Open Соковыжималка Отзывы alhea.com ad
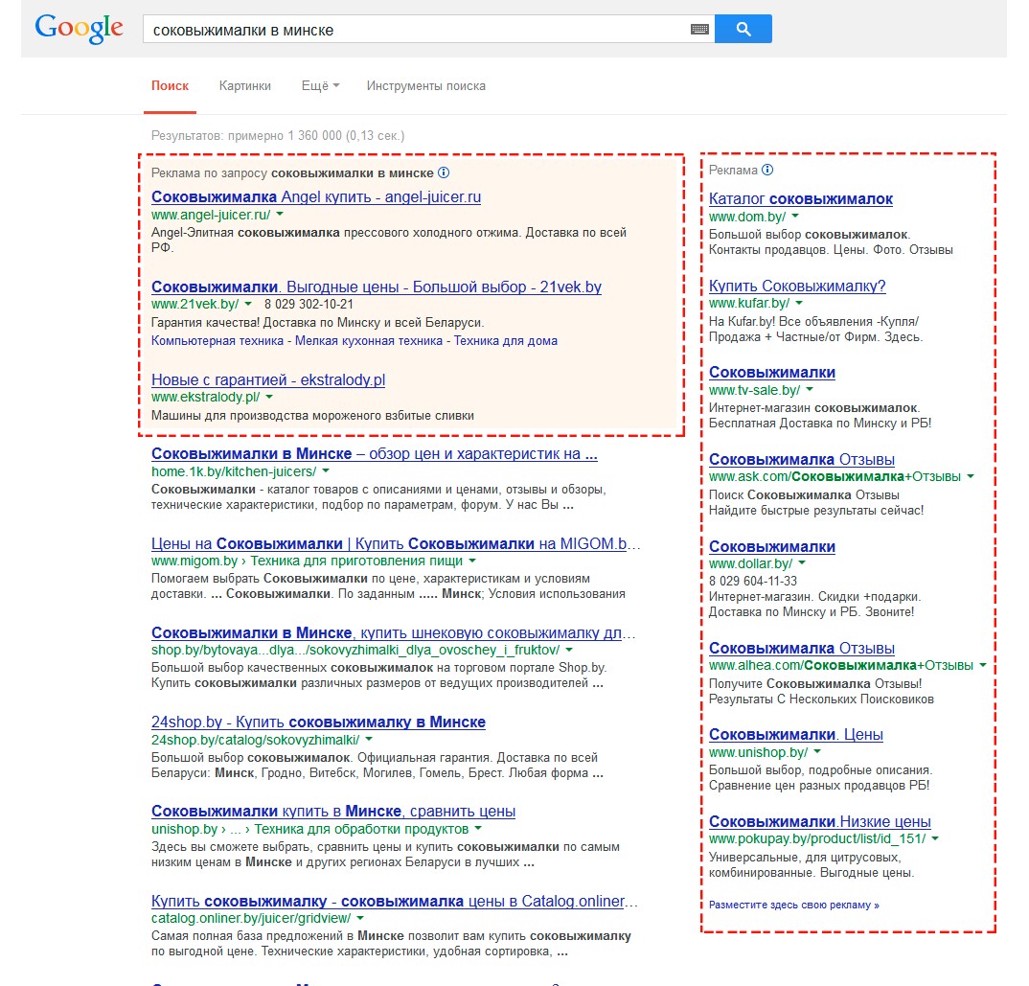 pyautogui.click(x=801, y=648)
